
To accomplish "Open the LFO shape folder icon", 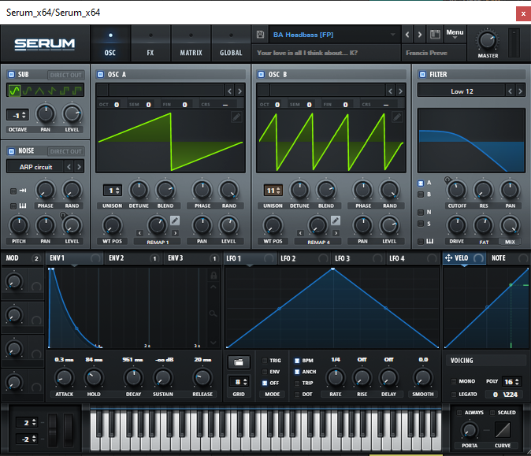I will [239, 362].
